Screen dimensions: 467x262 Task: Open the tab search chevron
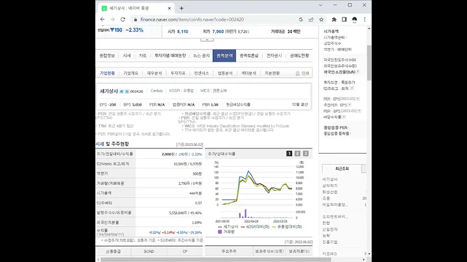click(321, 5)
